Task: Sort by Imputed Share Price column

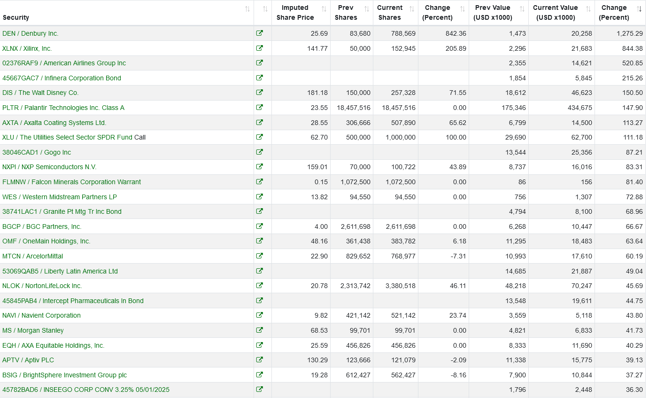Action: point(301,13)
